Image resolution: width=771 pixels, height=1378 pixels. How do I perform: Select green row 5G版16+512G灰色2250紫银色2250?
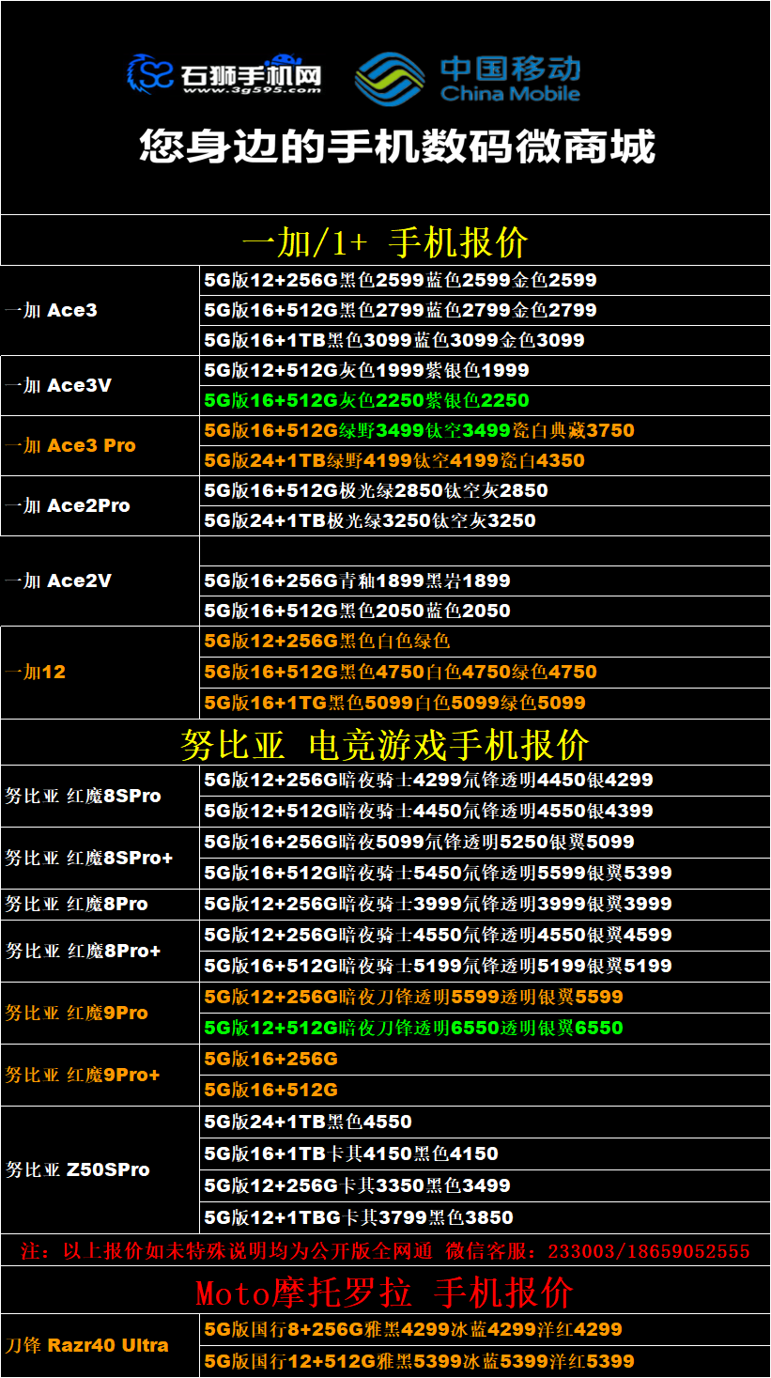[485, 400]
